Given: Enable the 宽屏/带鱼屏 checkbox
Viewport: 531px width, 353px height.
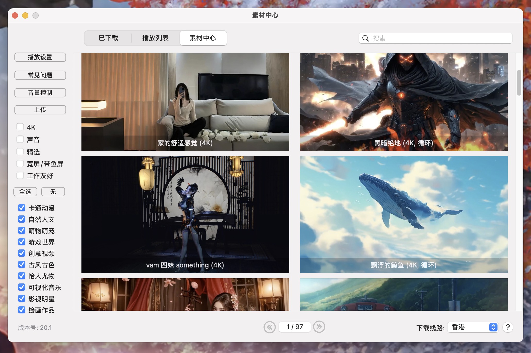Looking at the screenshot, I should (20, 163).
